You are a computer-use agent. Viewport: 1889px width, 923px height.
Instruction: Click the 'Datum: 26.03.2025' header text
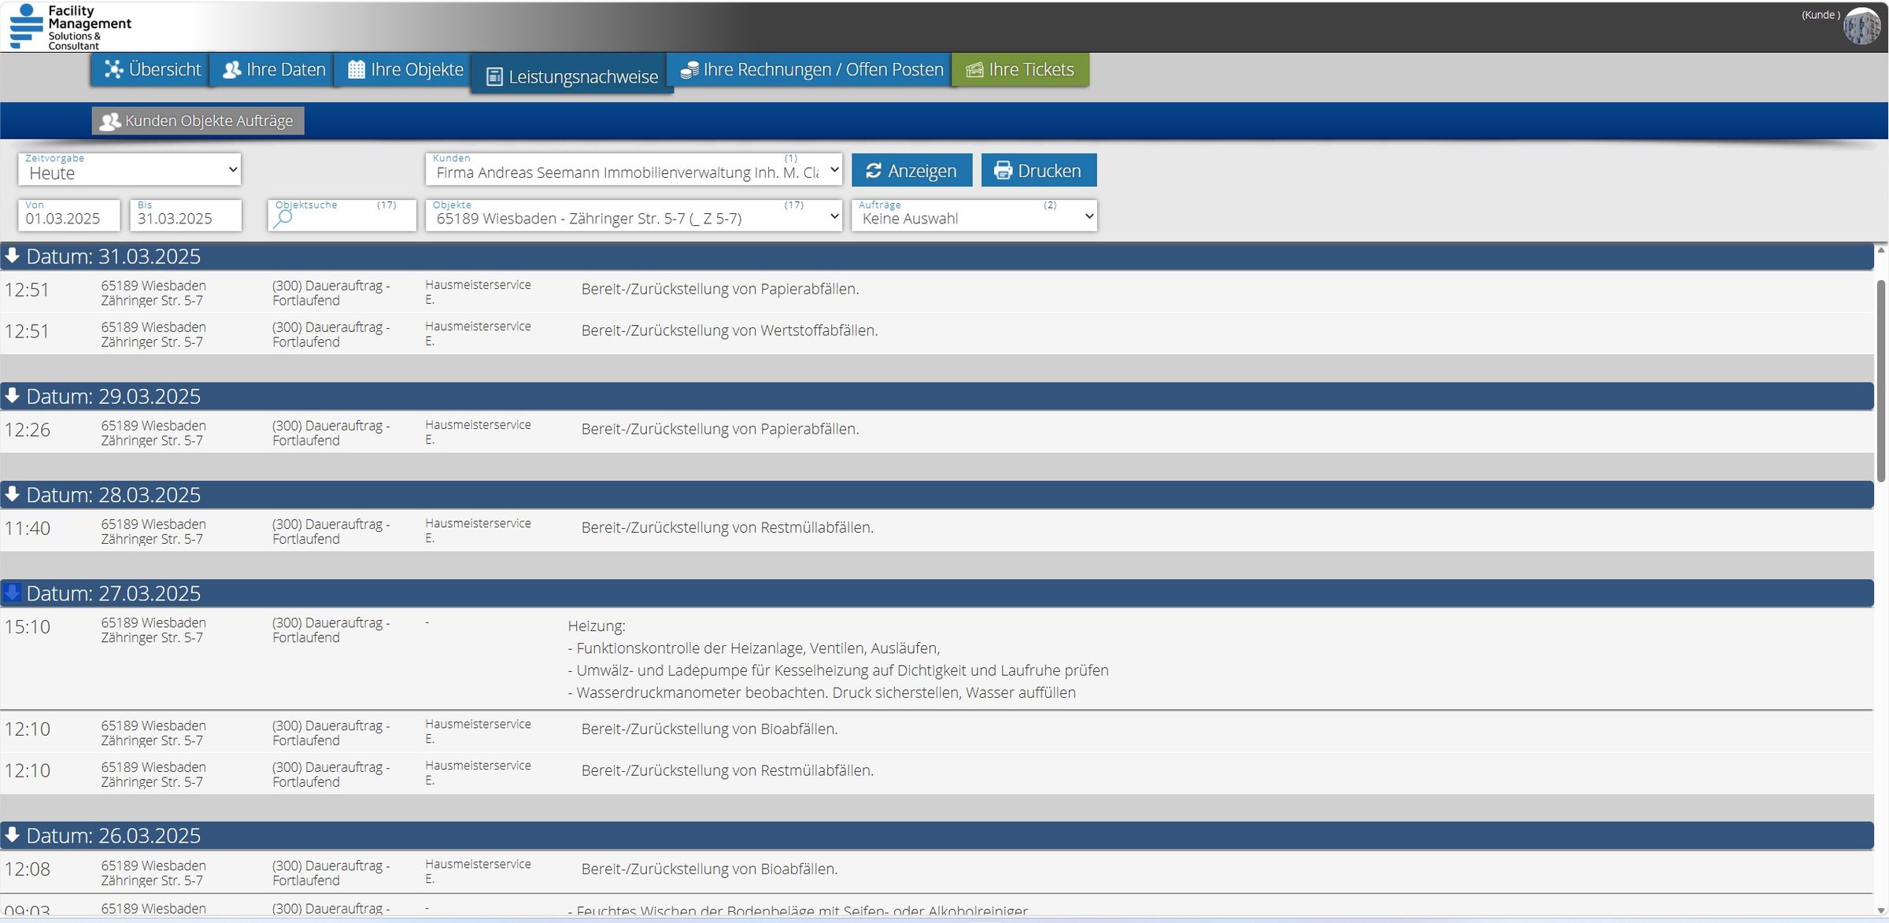click(113, 836)
